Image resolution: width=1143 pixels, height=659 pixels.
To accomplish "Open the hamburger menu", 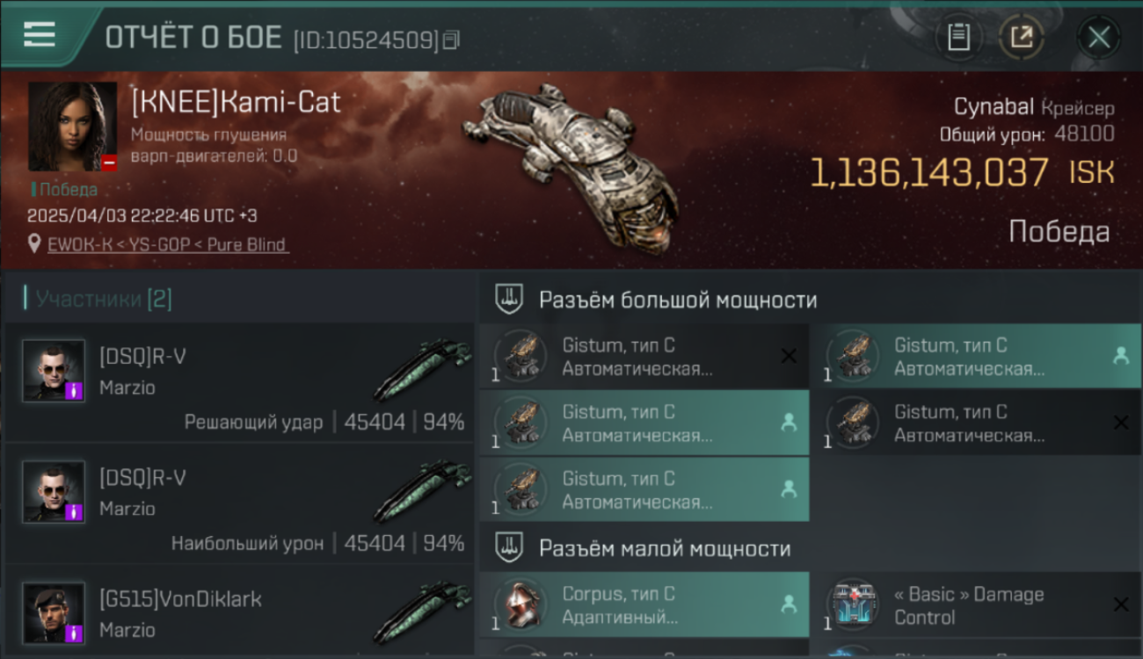I will click(x=40, y=35).
